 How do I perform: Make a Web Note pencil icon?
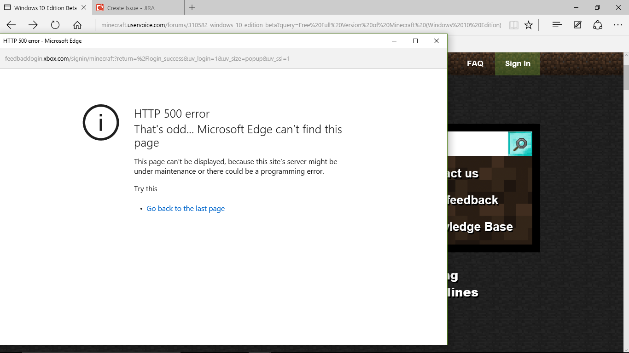tap(577, 25)
